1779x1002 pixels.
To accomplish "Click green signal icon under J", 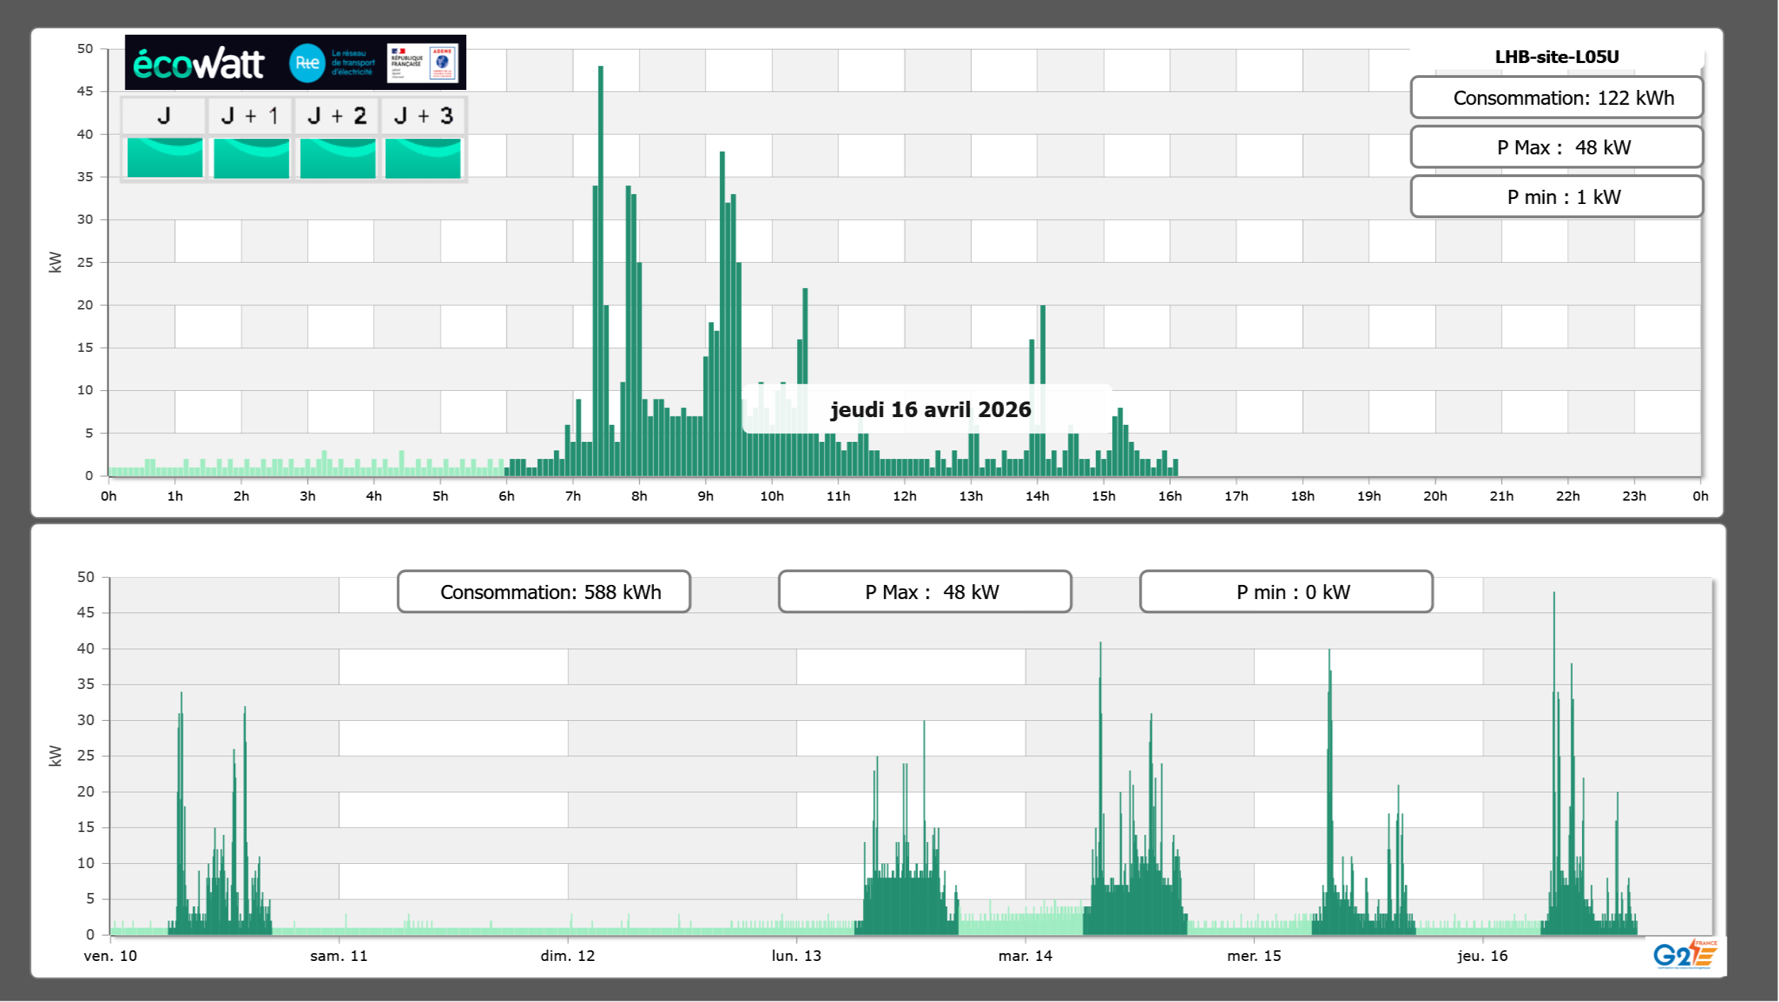I will pos(164,158).
